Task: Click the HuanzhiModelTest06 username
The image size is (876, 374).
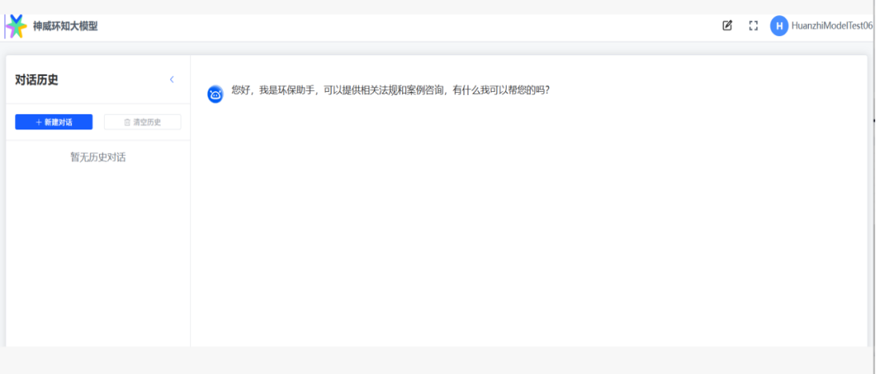Action: coord(832,26)
